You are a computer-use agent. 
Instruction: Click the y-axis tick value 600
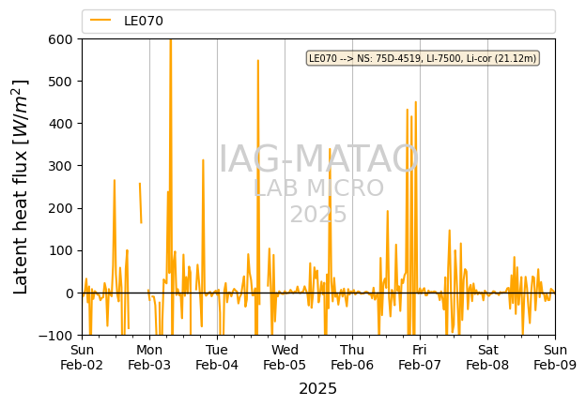[x=60, y=39]
